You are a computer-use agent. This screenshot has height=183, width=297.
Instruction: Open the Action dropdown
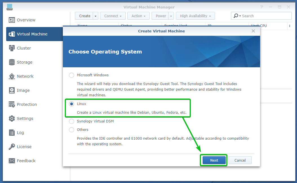point(138,16)
